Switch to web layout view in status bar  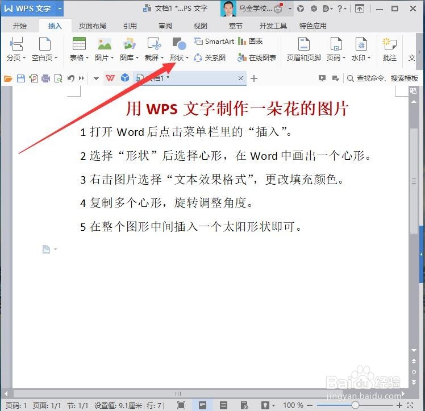[244, 405]
